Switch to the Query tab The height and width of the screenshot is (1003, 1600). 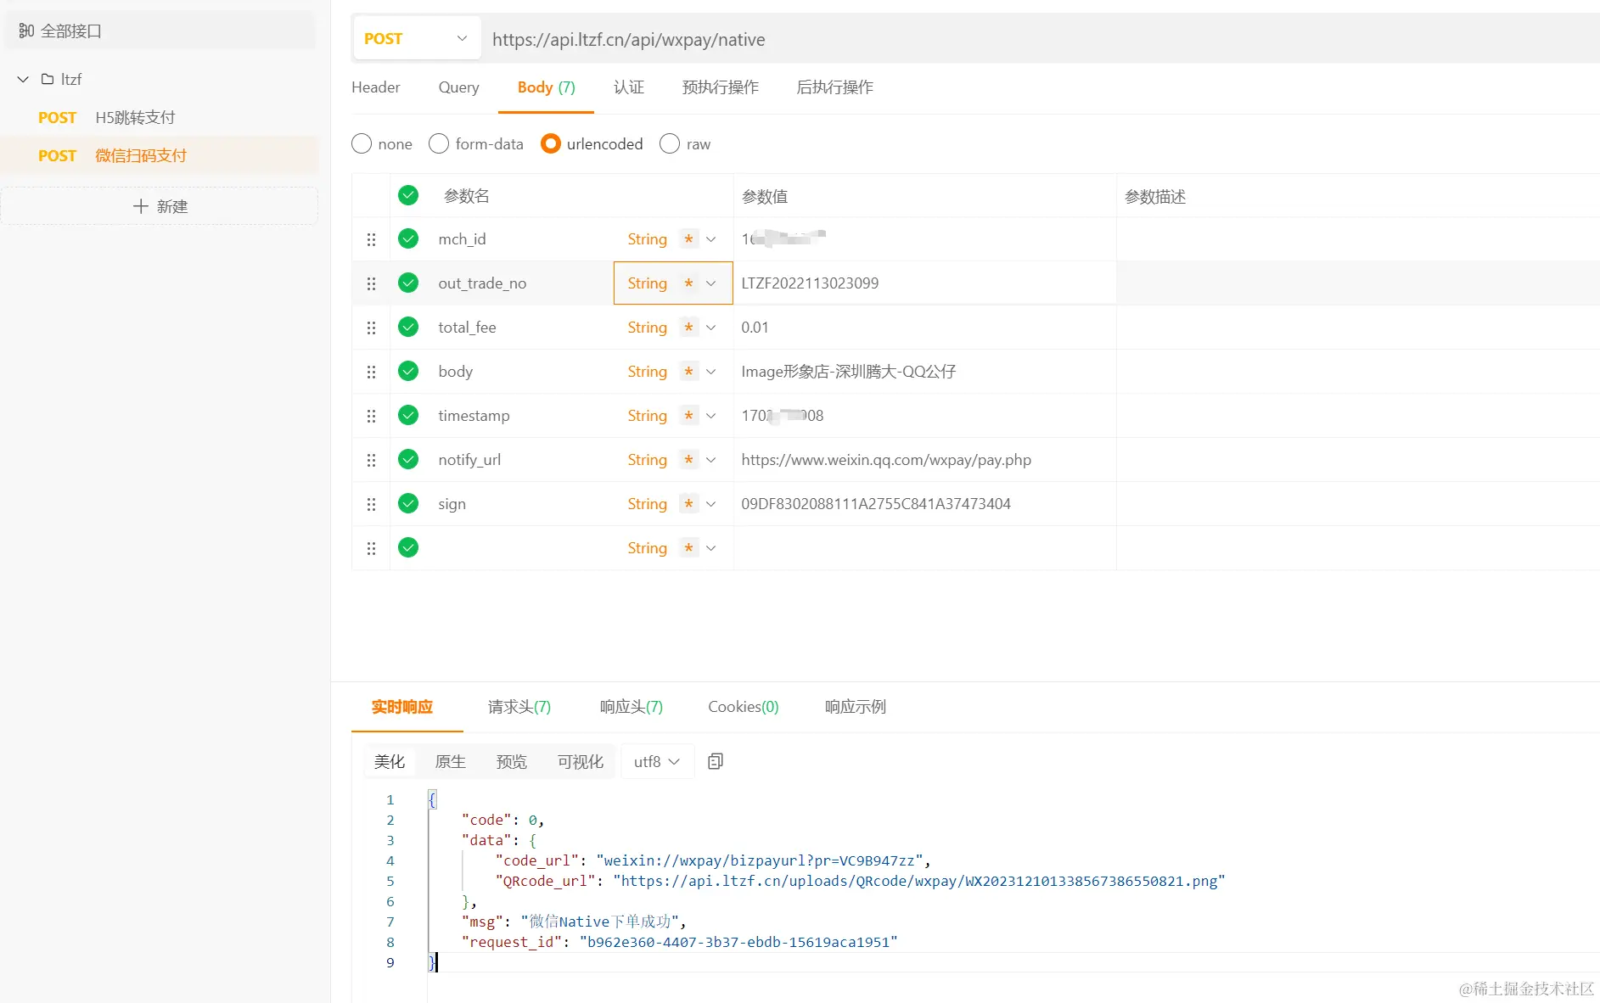click(458, 87)
